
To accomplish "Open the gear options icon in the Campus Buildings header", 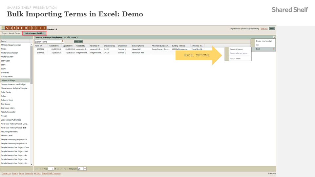I will [274, 37].
